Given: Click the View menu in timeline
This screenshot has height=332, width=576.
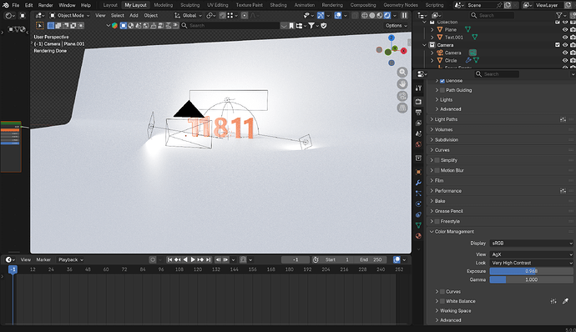Looking at the screenshot, I should click(26, 259).
